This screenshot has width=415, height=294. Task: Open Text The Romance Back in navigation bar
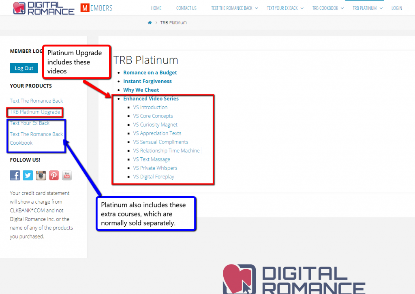231,8
